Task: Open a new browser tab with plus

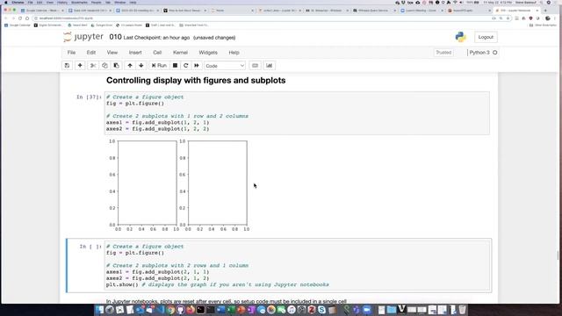Action: [545, 11]
